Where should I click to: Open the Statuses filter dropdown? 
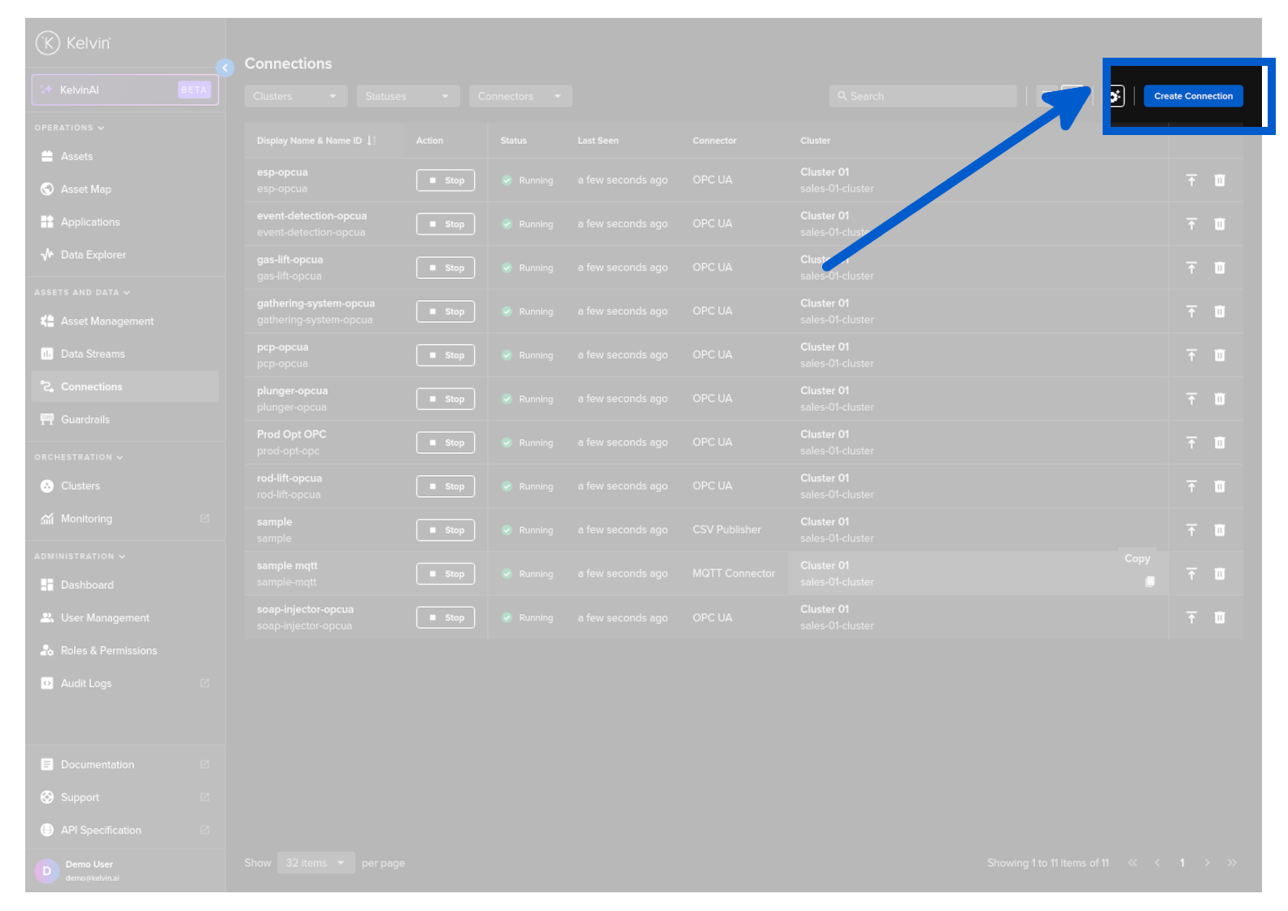click(x=407, y=96)
